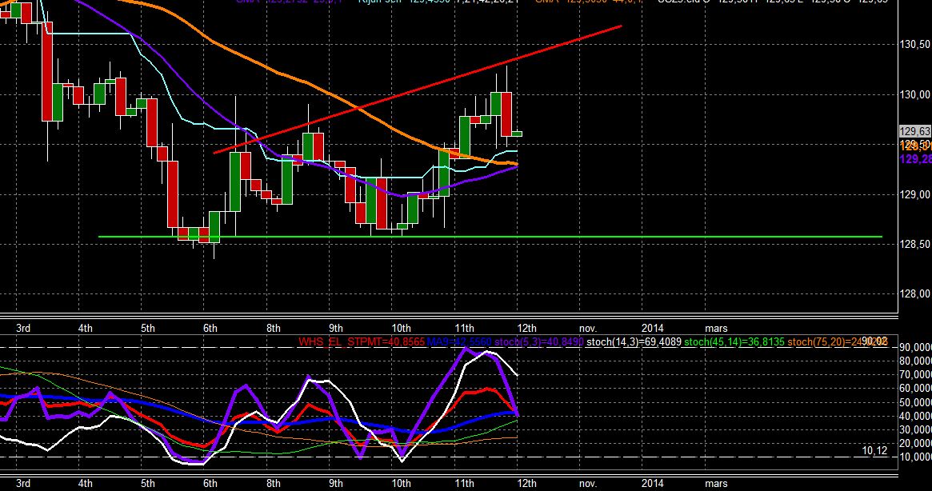Click 6th on stochastic panel time axis
Image resolution: width=932 pixels, height=491 pixels.
(x=210, y=483)
